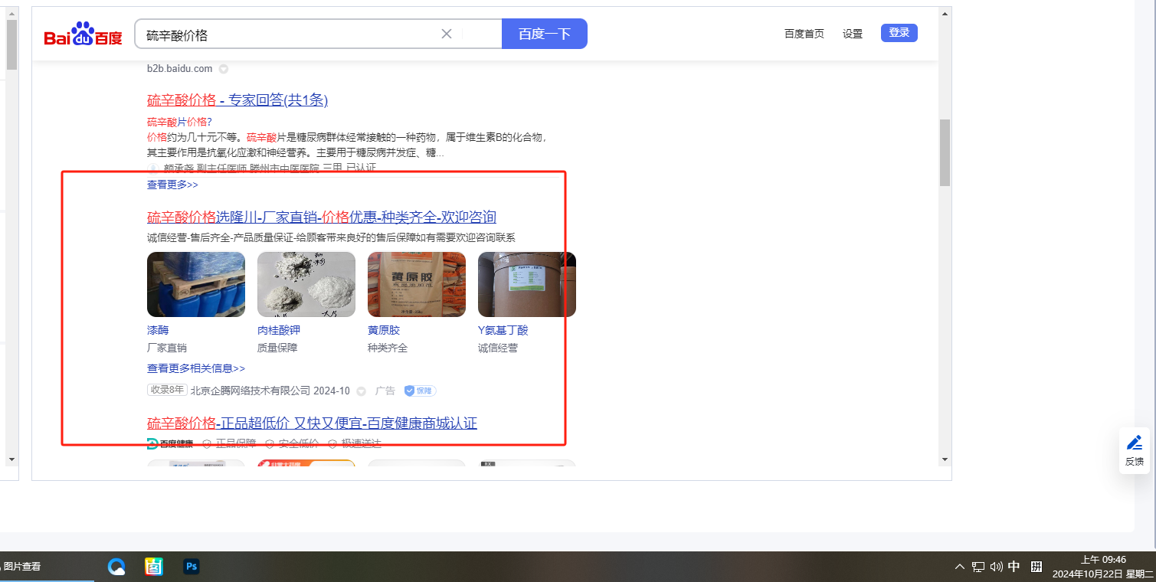This screenshot has height=582, width=1156.
Task: Open the 硫辛酸价格 - 专家回答(共1条) result
Action: 237,100
